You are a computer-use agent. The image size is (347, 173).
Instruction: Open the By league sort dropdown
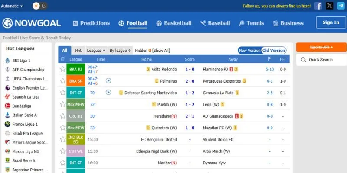pyautogui.click(x=120, y=51)
